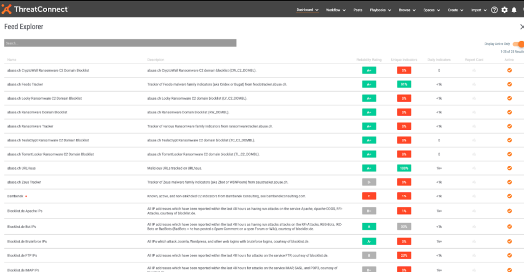Sort by the Active column header
Screen dimensions: 524x272
(509, 60)
